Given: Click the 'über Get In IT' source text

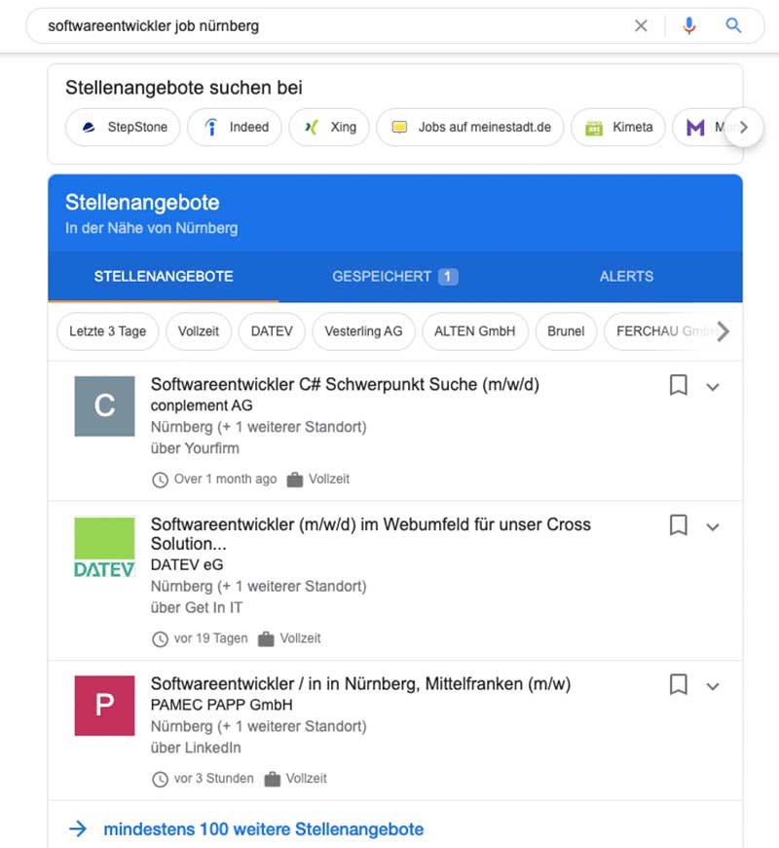Looking at the screenshot, I should (x=196, y=607).
